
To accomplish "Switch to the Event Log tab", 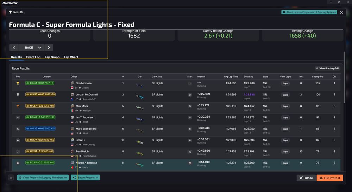I will (x=33, y=57).
